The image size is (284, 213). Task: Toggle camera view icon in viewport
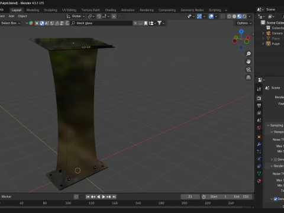tap(248, 69)
